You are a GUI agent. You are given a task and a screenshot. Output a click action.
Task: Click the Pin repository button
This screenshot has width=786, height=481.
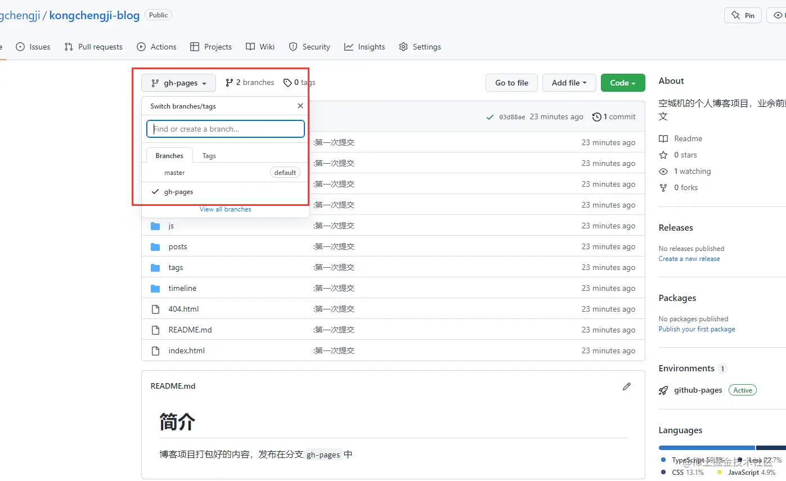click(x=743, y=15)
